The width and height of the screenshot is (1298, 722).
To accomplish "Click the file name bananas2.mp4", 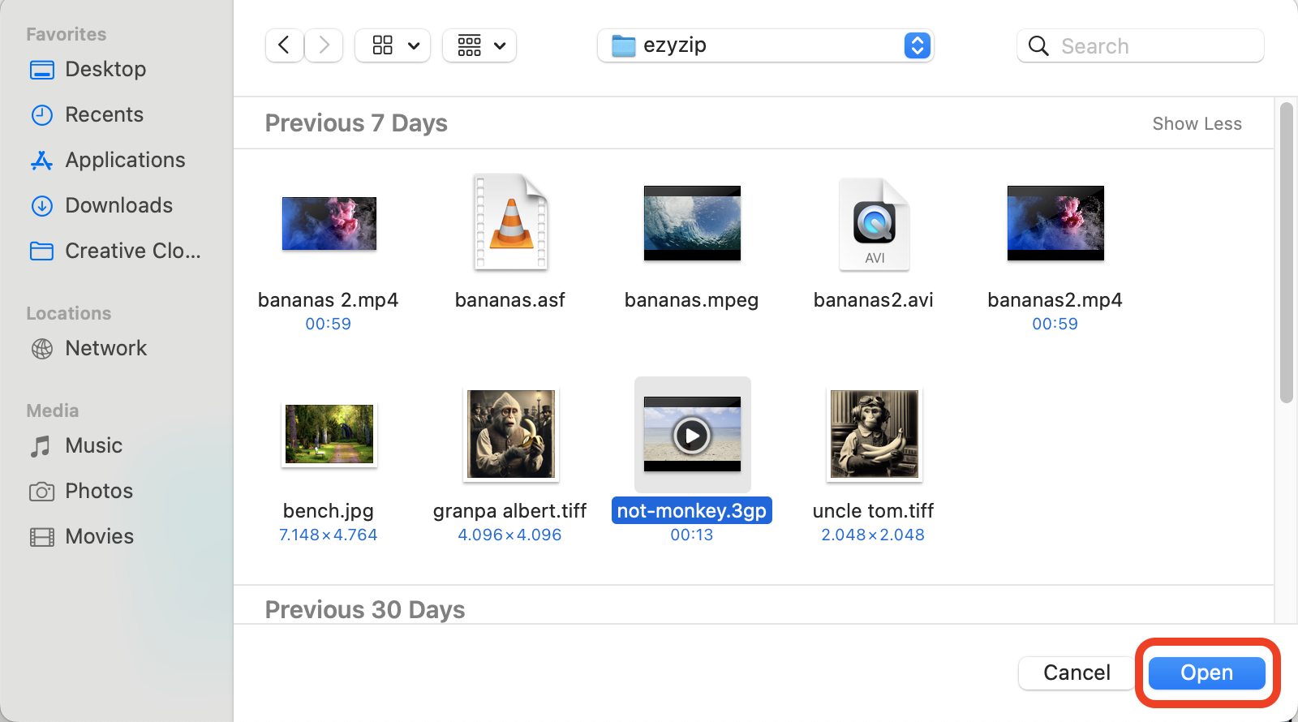I will pos(1055,301).
